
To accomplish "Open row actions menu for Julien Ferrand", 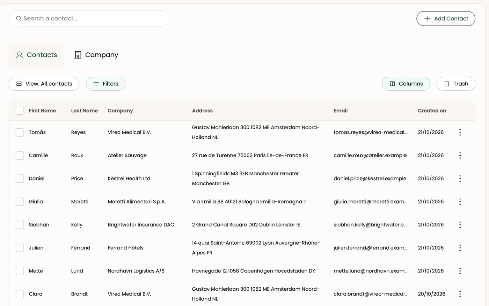I will pyautogui.click(x=460, y=248).
